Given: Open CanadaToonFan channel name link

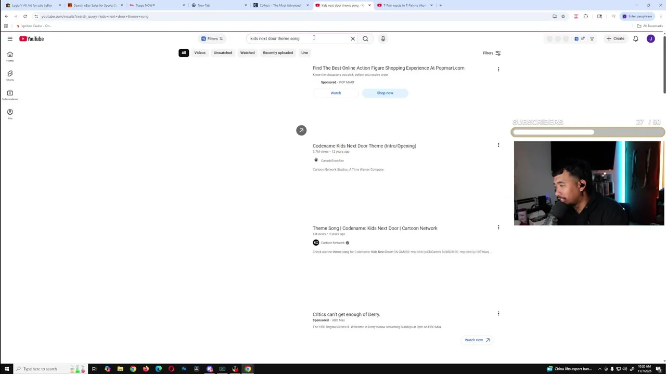Looking at the screenshot, I should [x=332, y=161].
